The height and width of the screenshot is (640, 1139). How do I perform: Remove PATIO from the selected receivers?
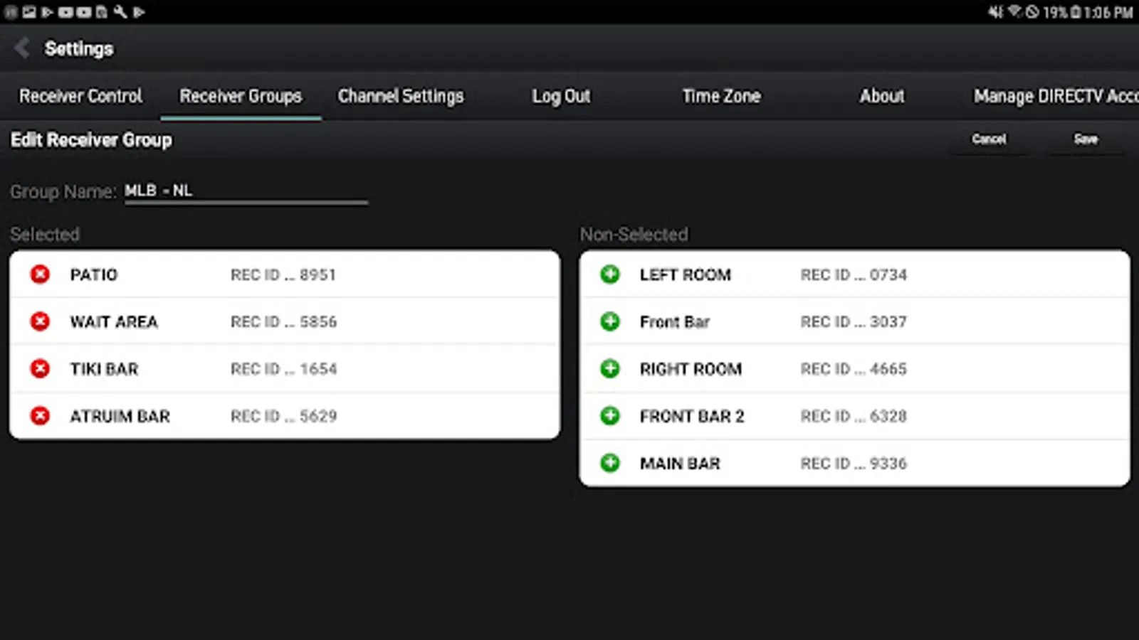click(x=40, y=274)
